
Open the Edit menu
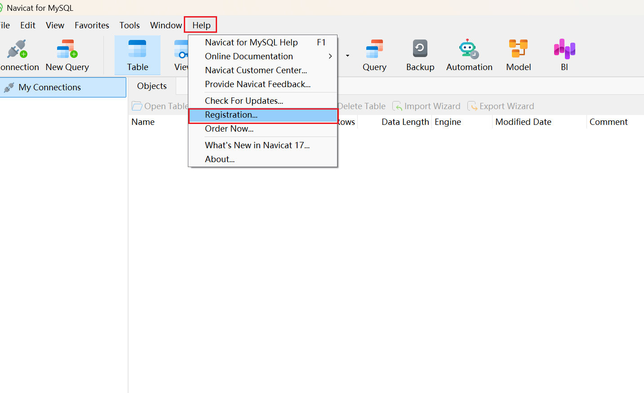28,25
